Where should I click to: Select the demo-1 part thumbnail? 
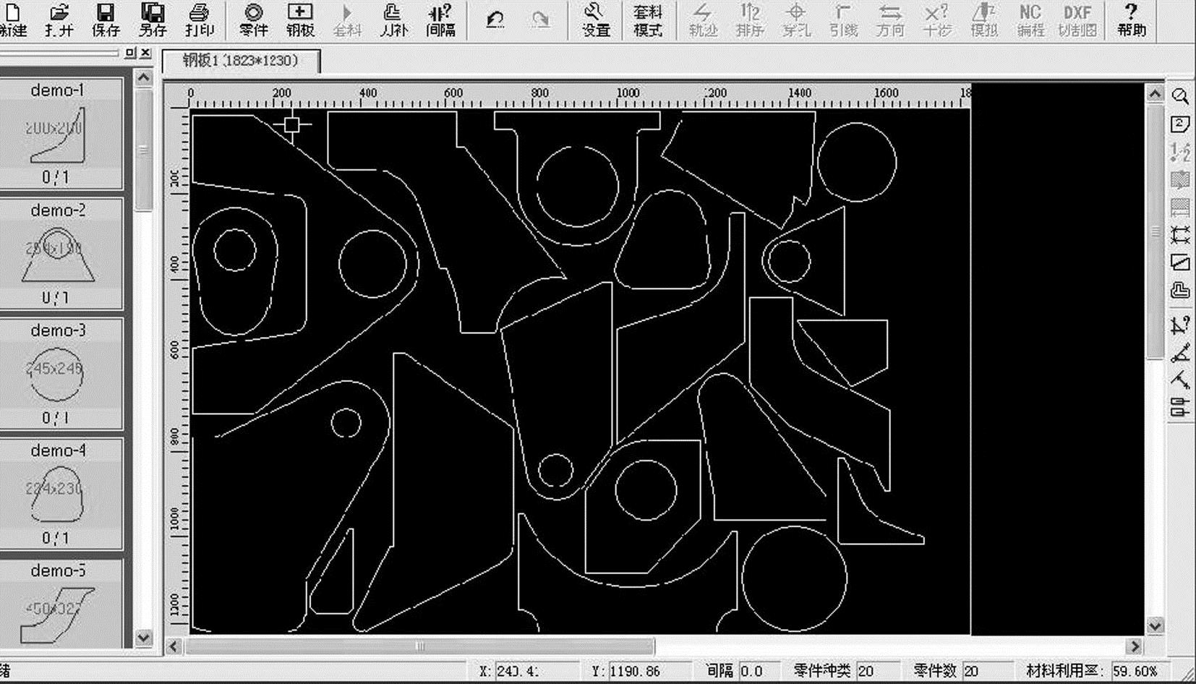pyautogui.click(x=58, y=134)
